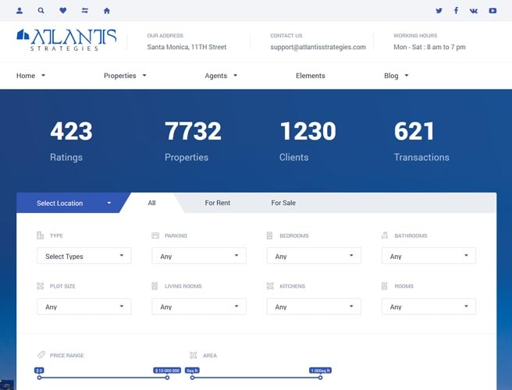Visit the VK social icon

pyautogui.click(x=474, y=11)
